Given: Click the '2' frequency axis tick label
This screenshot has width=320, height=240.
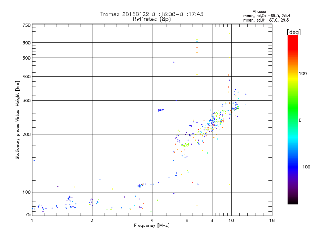Looking at the screenshot, I should (92, 220).
